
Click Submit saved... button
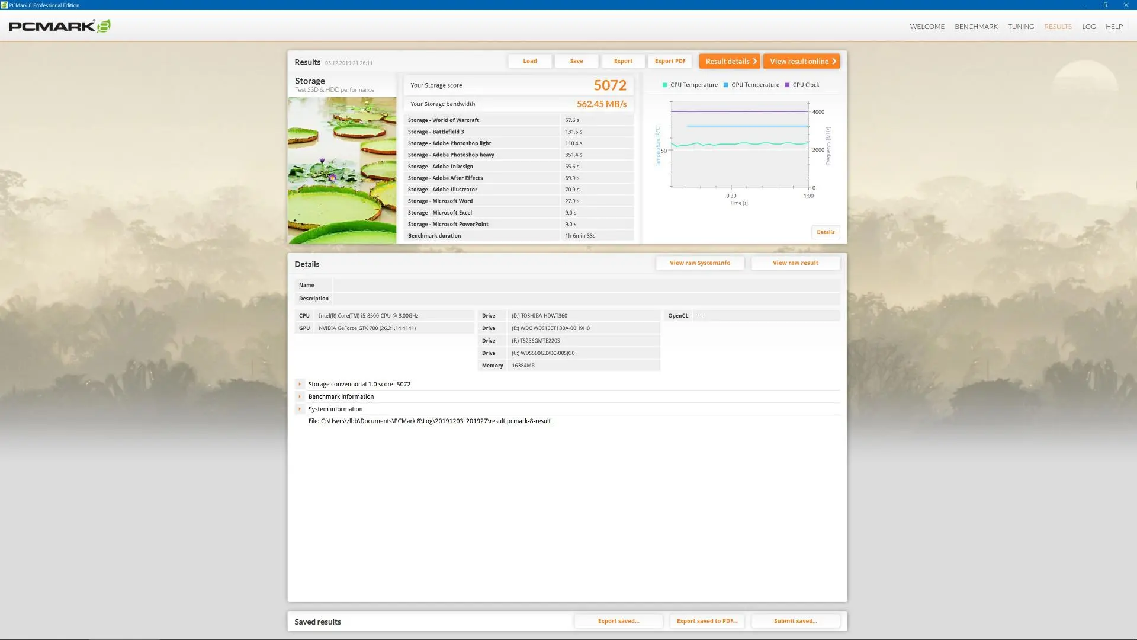click(795, 621)
